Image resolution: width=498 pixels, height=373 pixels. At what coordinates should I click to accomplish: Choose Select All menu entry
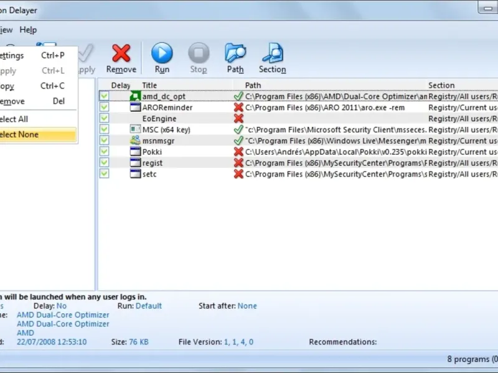point(38,119)
